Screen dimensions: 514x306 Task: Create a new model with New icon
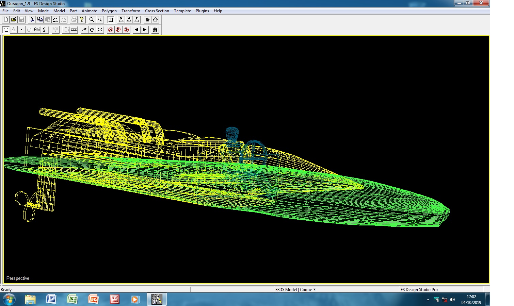pyautogui.click(x=6, y=20)
